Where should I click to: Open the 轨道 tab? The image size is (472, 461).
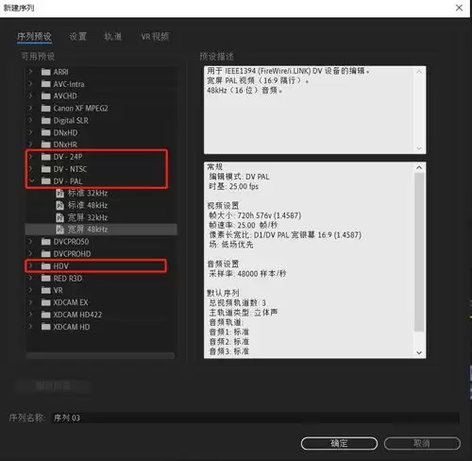click(x=113, y=37)
